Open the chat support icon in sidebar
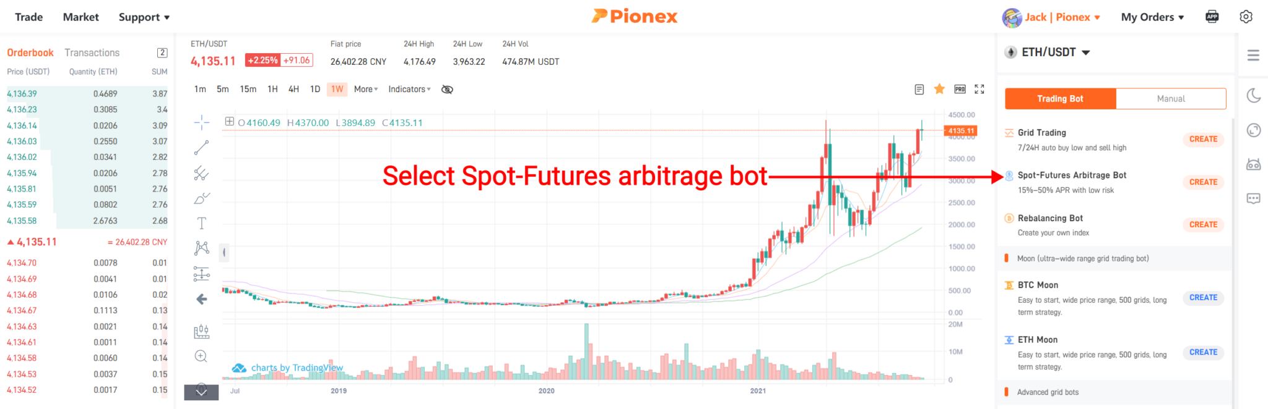Viewport: 1268px width, 409px height. [1253, 198]
